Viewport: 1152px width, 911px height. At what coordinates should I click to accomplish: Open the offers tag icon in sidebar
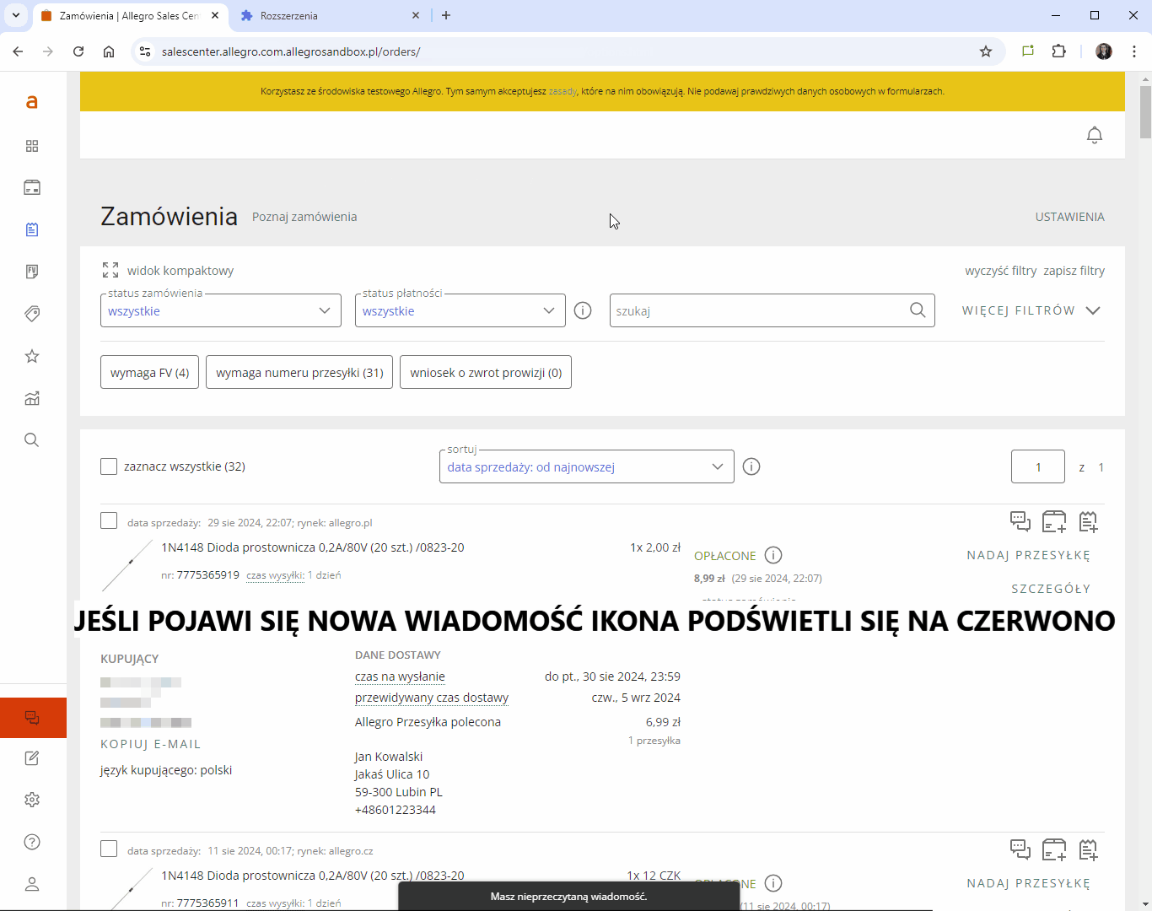pyautogui.click(x=32, y=313)
